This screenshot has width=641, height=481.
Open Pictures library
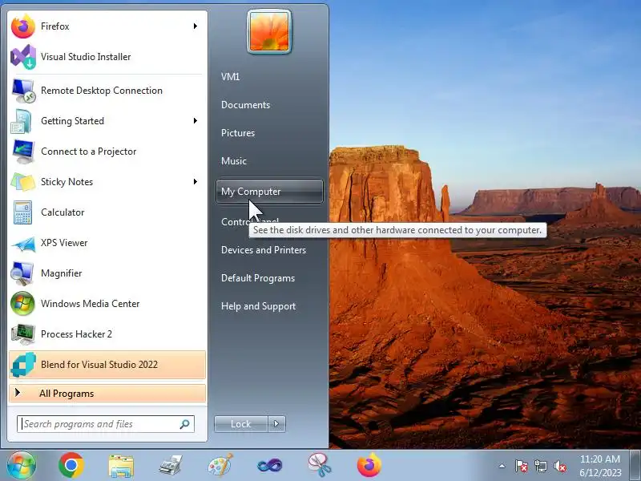tap(238, 133)
